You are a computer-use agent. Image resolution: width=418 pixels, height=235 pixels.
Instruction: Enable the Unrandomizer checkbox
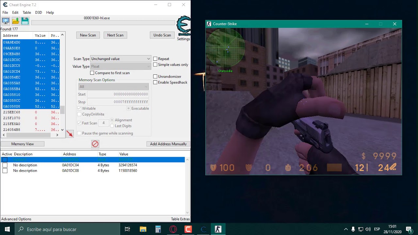click(x=155, y=76)
